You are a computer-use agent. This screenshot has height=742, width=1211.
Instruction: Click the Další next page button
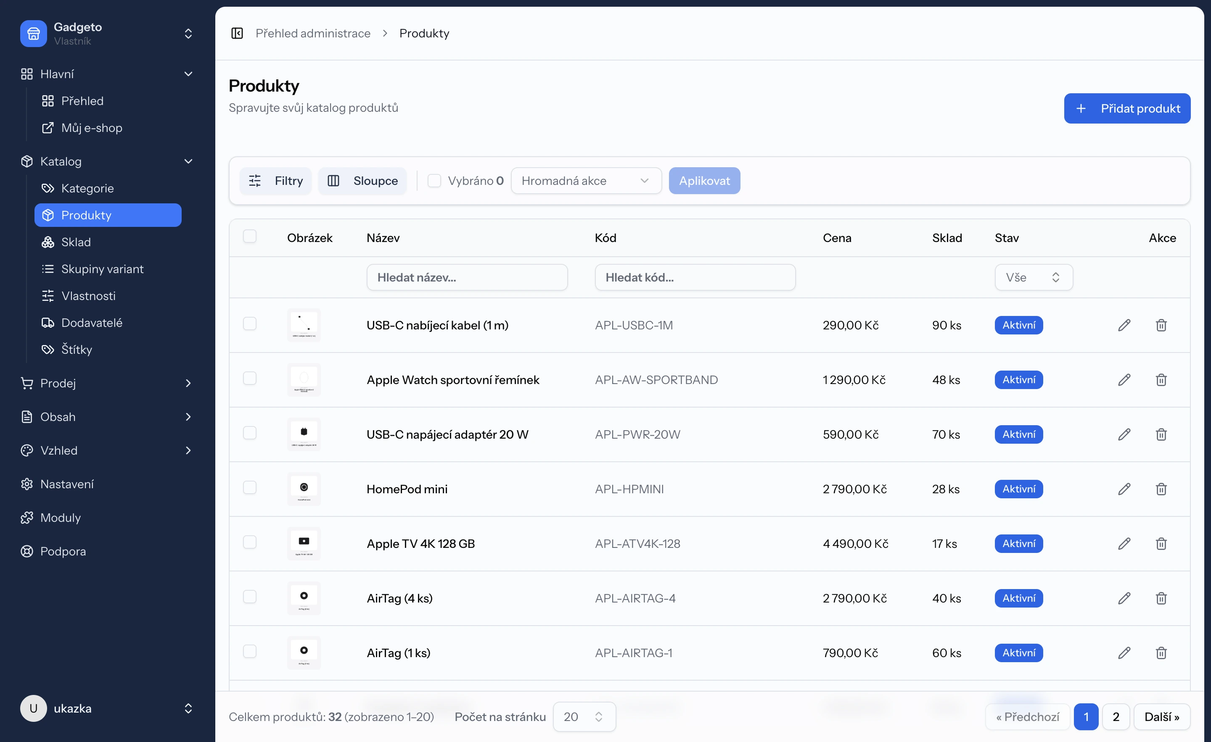coord(1162,716)
